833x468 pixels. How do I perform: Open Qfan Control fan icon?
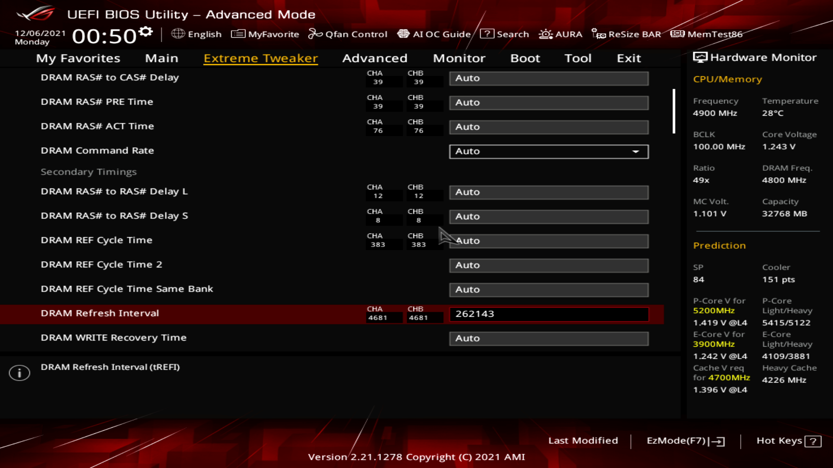tap(315, 34)
